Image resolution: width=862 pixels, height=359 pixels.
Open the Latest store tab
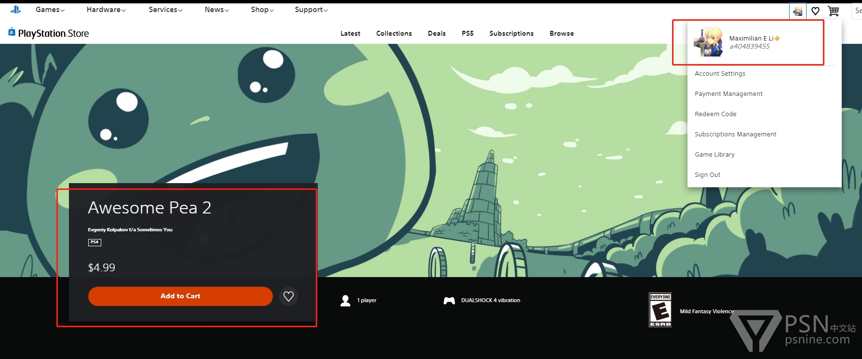(350, 33)
